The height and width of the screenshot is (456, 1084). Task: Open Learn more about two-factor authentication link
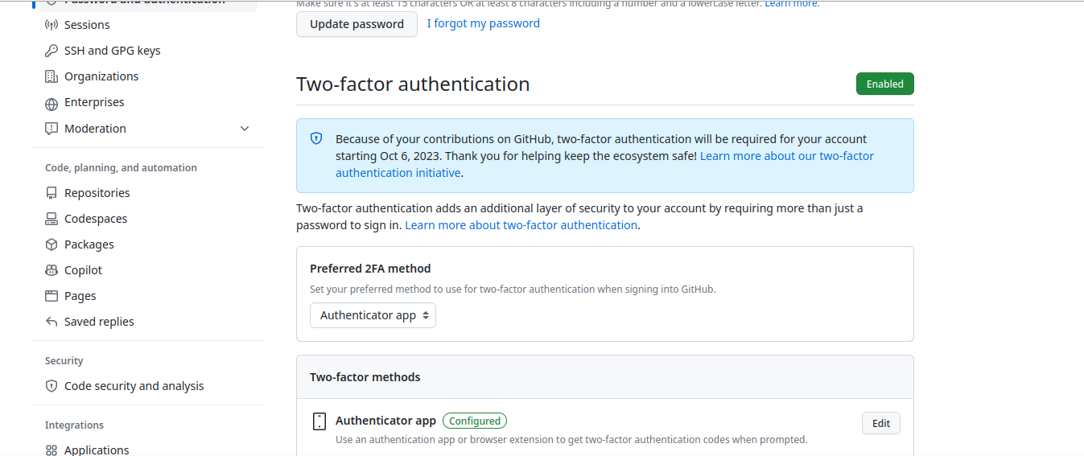pyautogui.click(x=521, y=225)
